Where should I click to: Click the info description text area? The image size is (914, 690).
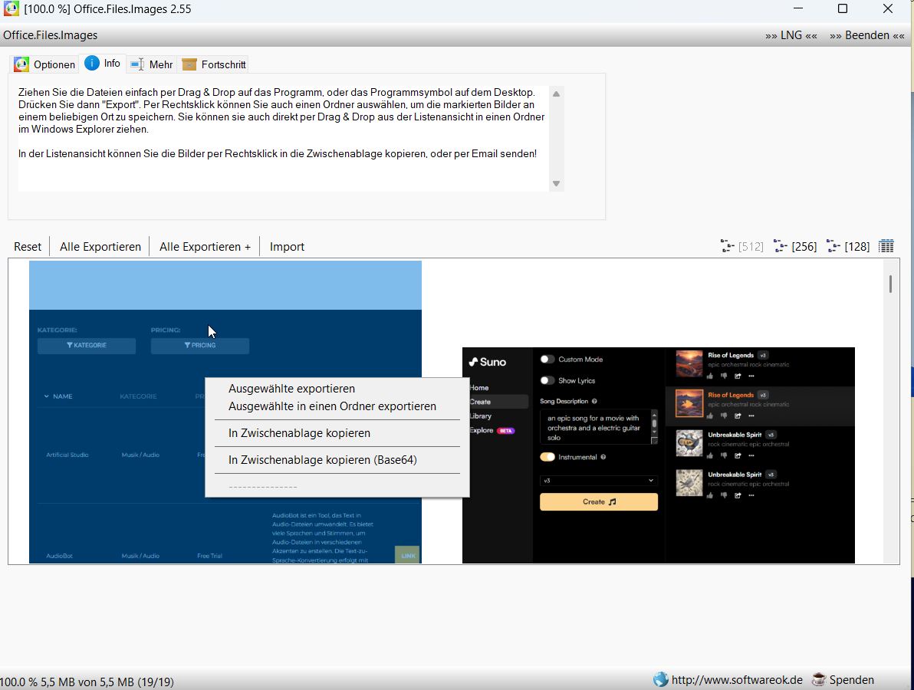coord(283,139)
